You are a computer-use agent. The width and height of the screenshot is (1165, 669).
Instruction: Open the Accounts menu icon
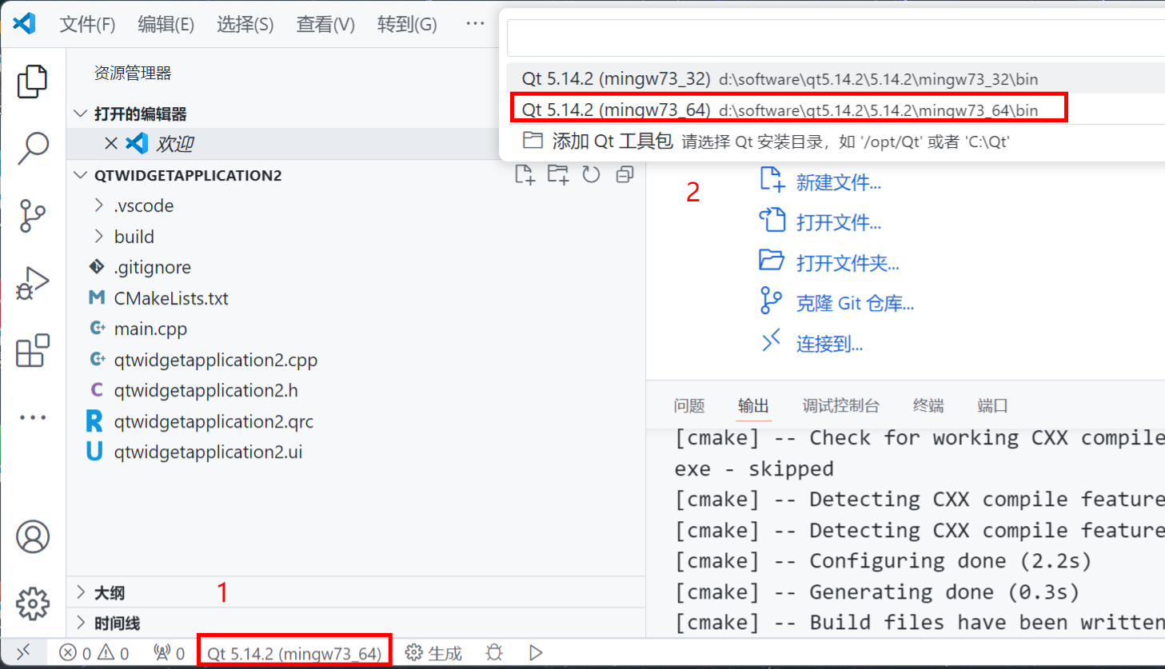click(x=33, y=537)
